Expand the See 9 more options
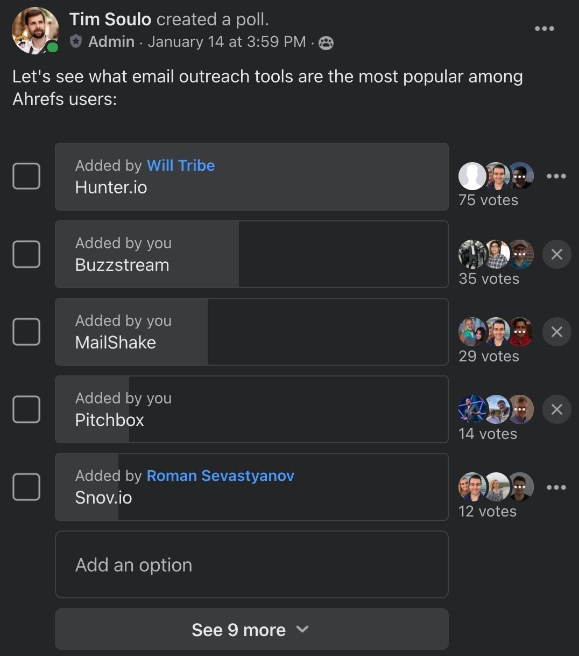This screenshot has height=656, width=579. tap(251, 630)
